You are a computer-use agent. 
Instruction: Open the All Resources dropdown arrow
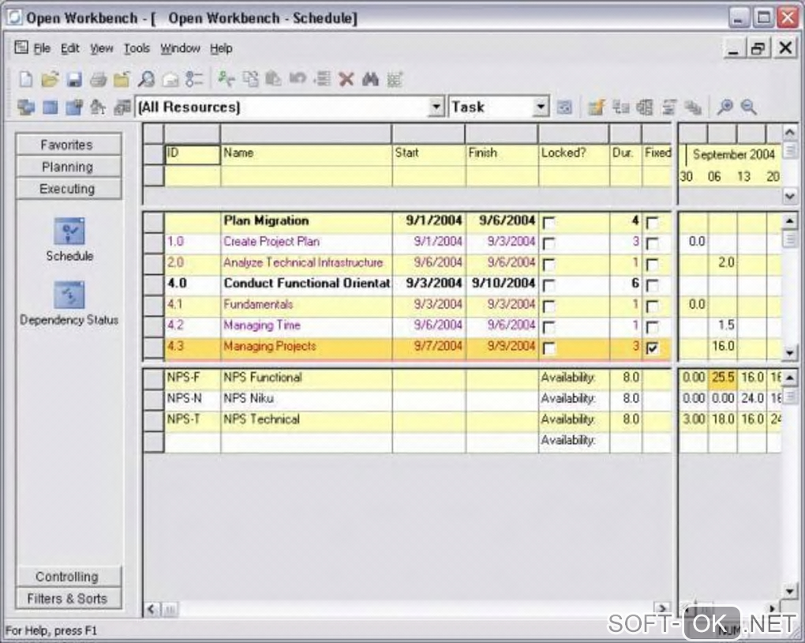(x=436, y=107)
